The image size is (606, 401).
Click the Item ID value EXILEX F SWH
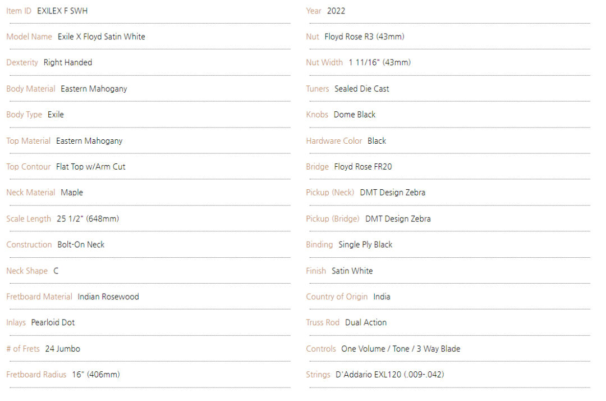[62, 11]
